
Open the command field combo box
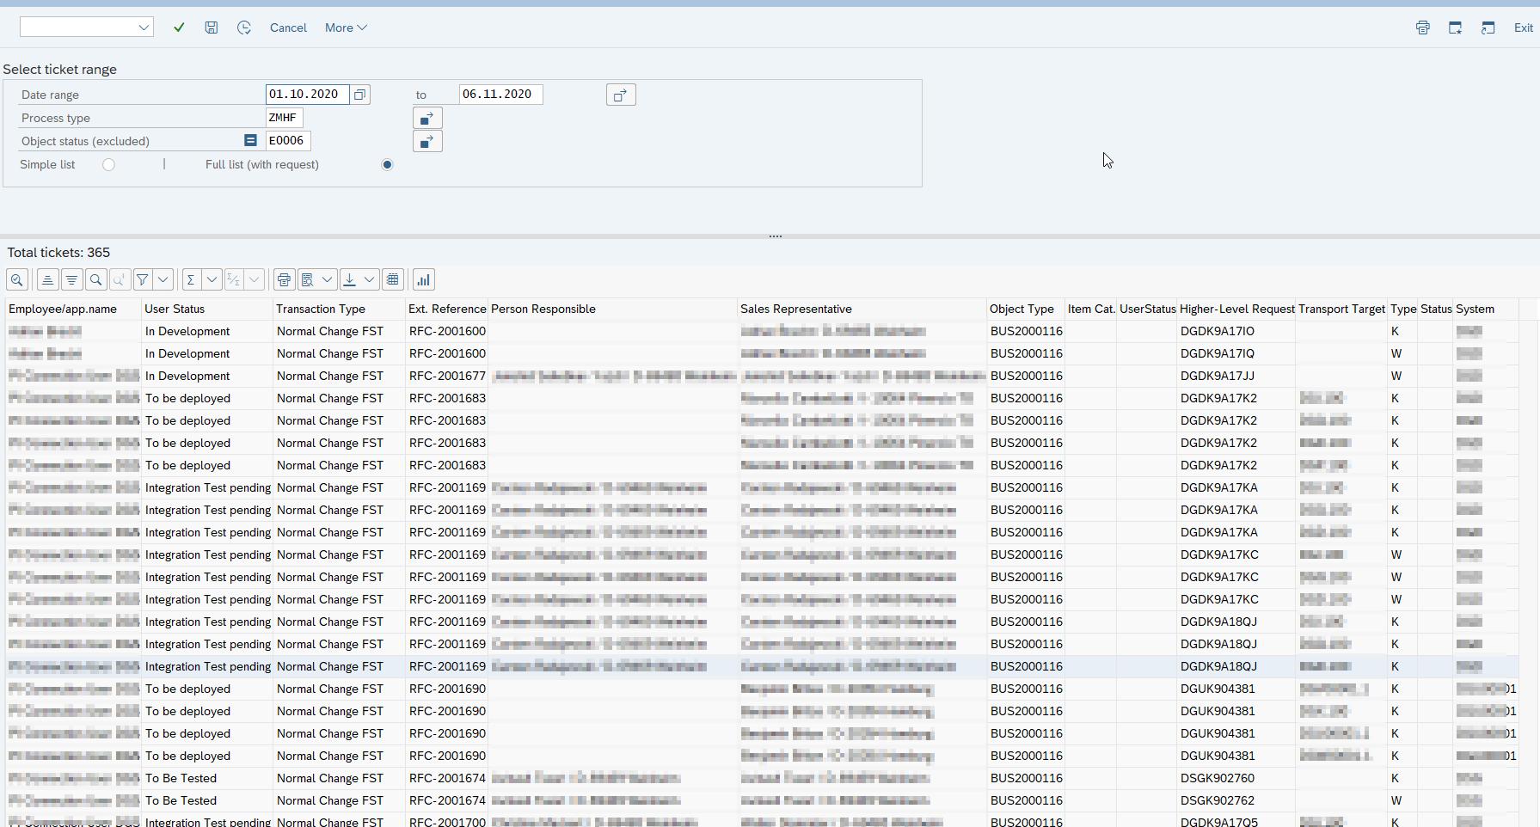[x=86, y=27]
